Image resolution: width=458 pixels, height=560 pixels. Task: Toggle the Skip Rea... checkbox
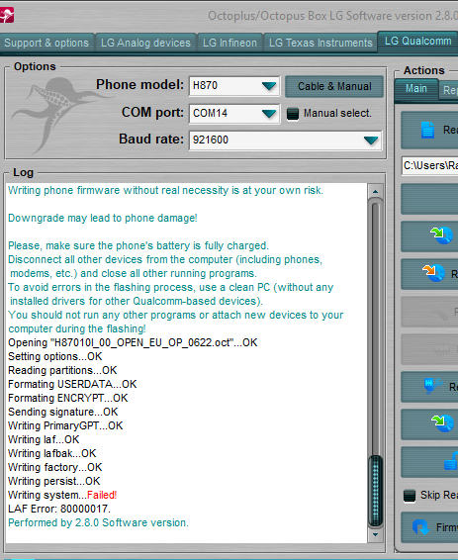click(410, 495)
